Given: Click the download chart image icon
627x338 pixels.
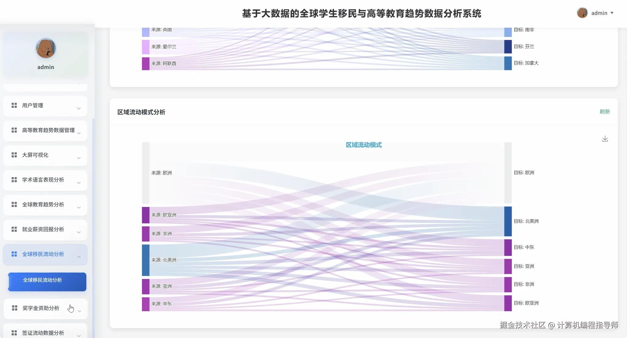Looking at the screenshot, I should click(605, 139).
